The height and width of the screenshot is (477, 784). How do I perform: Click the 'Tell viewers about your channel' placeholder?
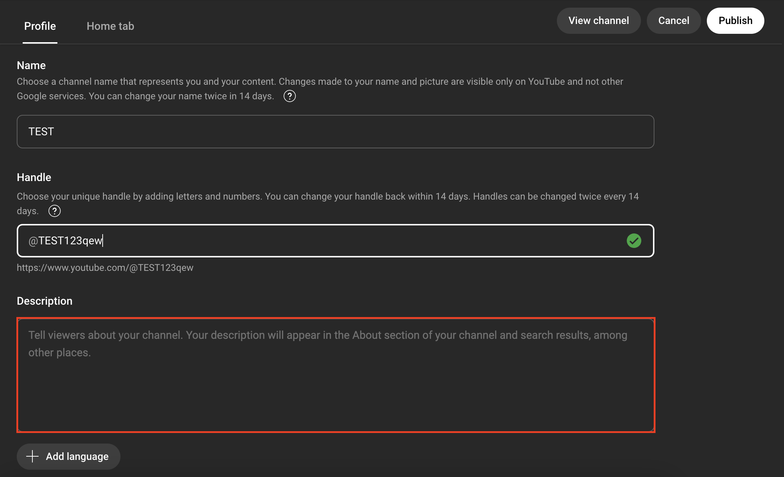328,336
